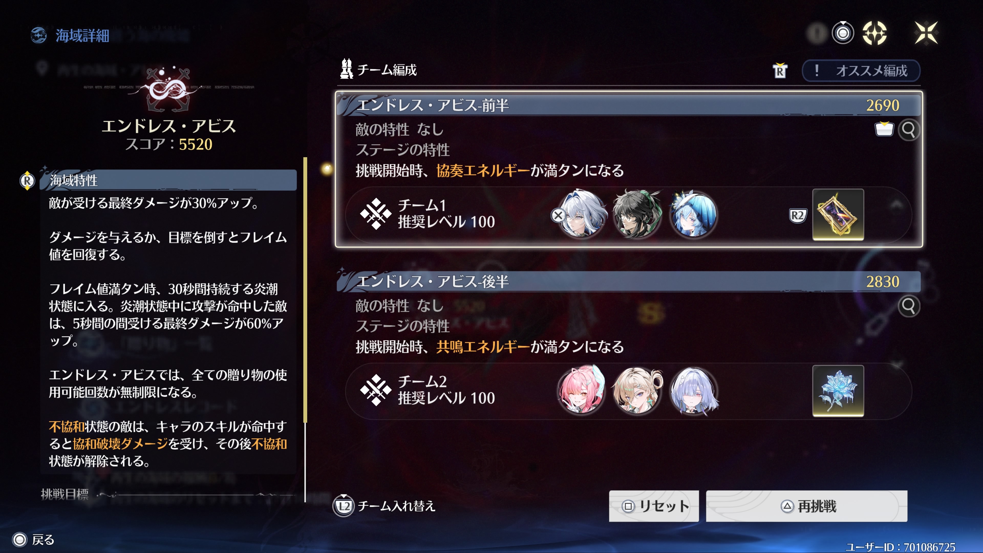The width and height of the screenshot is (983, 553).
Task: Open the golden card gift icon in チーム1
Action: click(x=838, y=215)
